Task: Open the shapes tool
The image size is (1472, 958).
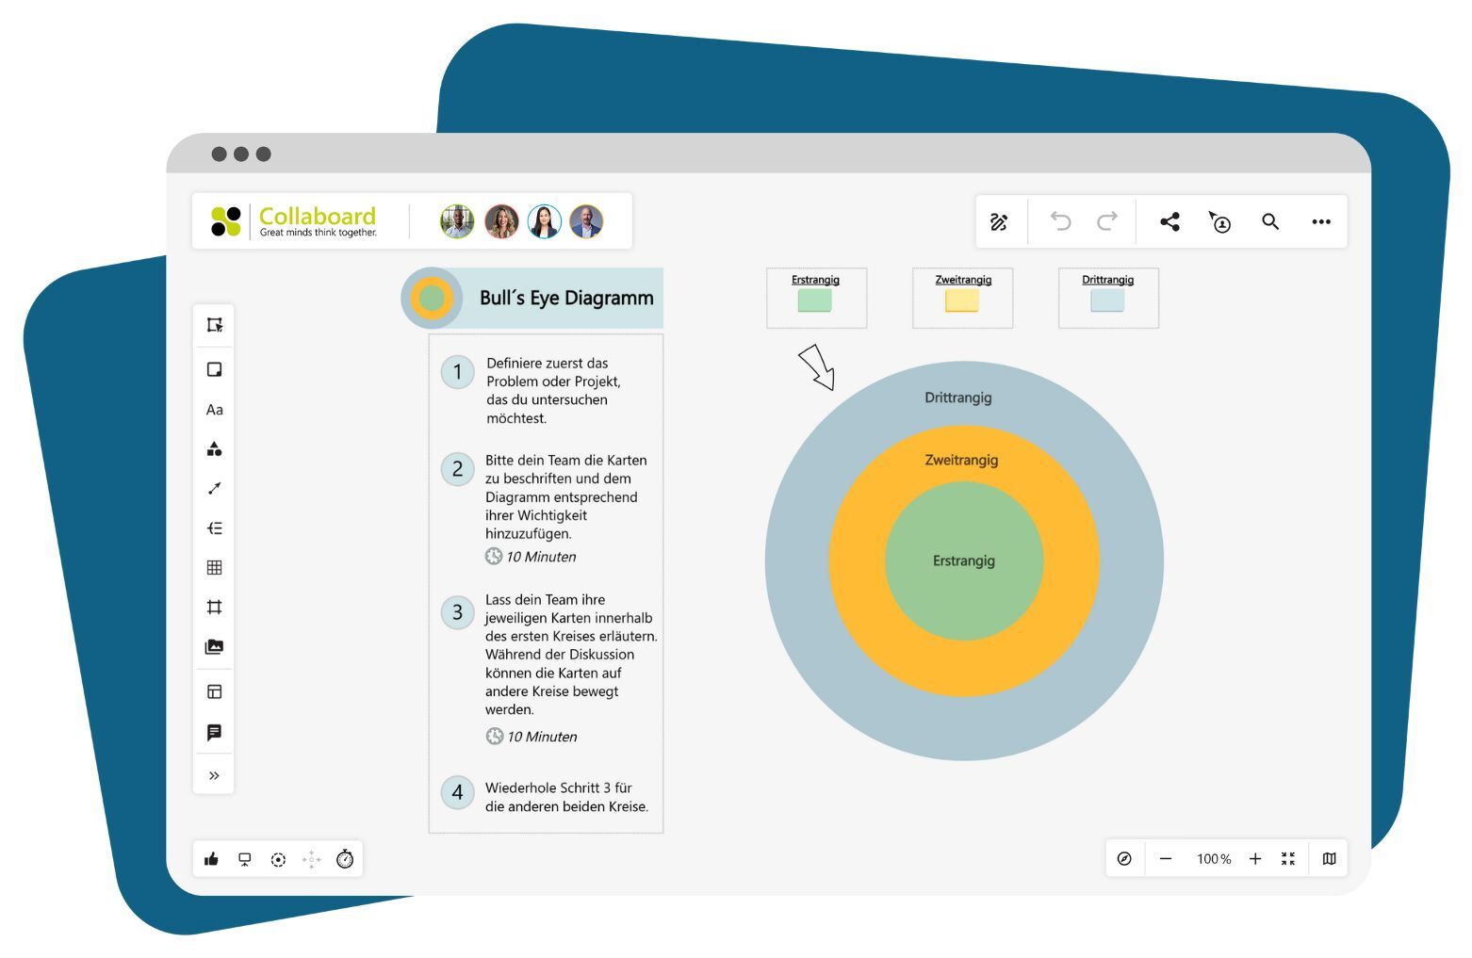Action: [x=214, y=449]
